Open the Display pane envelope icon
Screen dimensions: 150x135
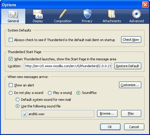click(x=38, y=14)
